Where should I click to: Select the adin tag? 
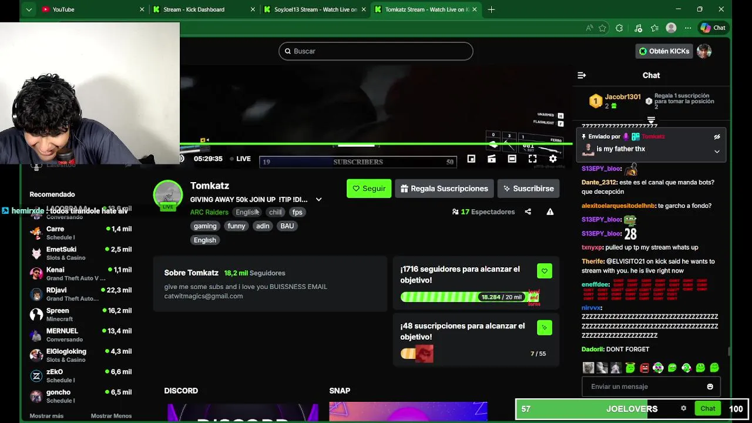tap(263, 226)
